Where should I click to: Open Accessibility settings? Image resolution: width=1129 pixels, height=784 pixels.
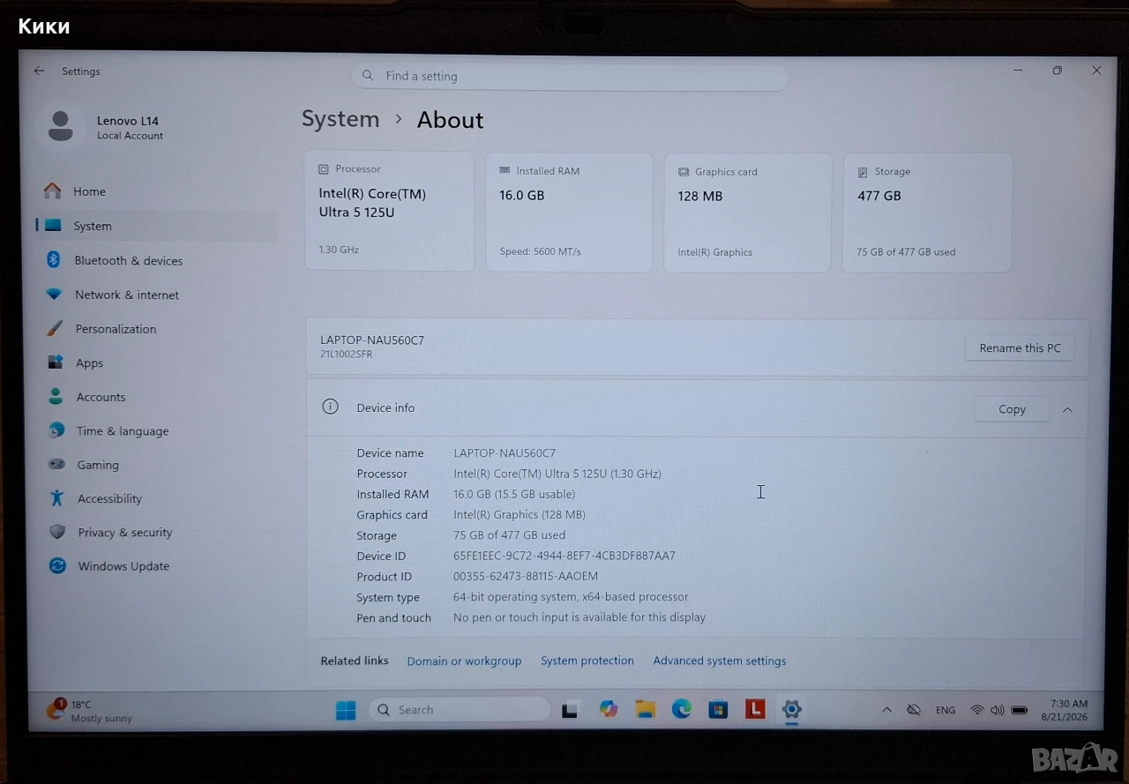[x=157, y=498]
